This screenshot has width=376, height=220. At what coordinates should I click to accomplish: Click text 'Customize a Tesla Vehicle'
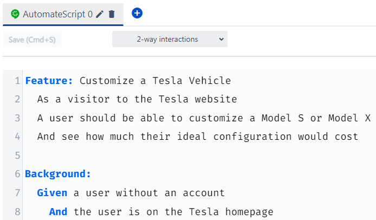[155, 81]
